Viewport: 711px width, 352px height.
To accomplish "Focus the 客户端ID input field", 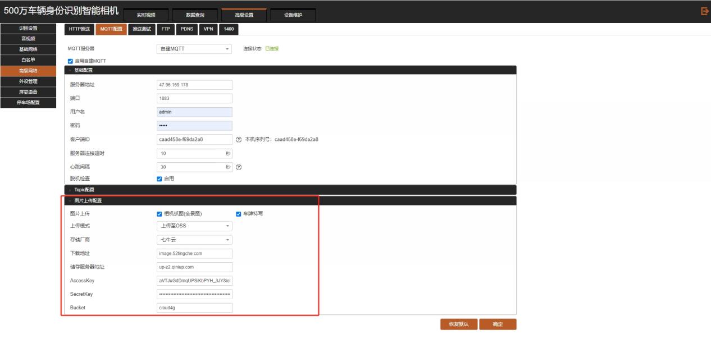I will coord(194,139).
